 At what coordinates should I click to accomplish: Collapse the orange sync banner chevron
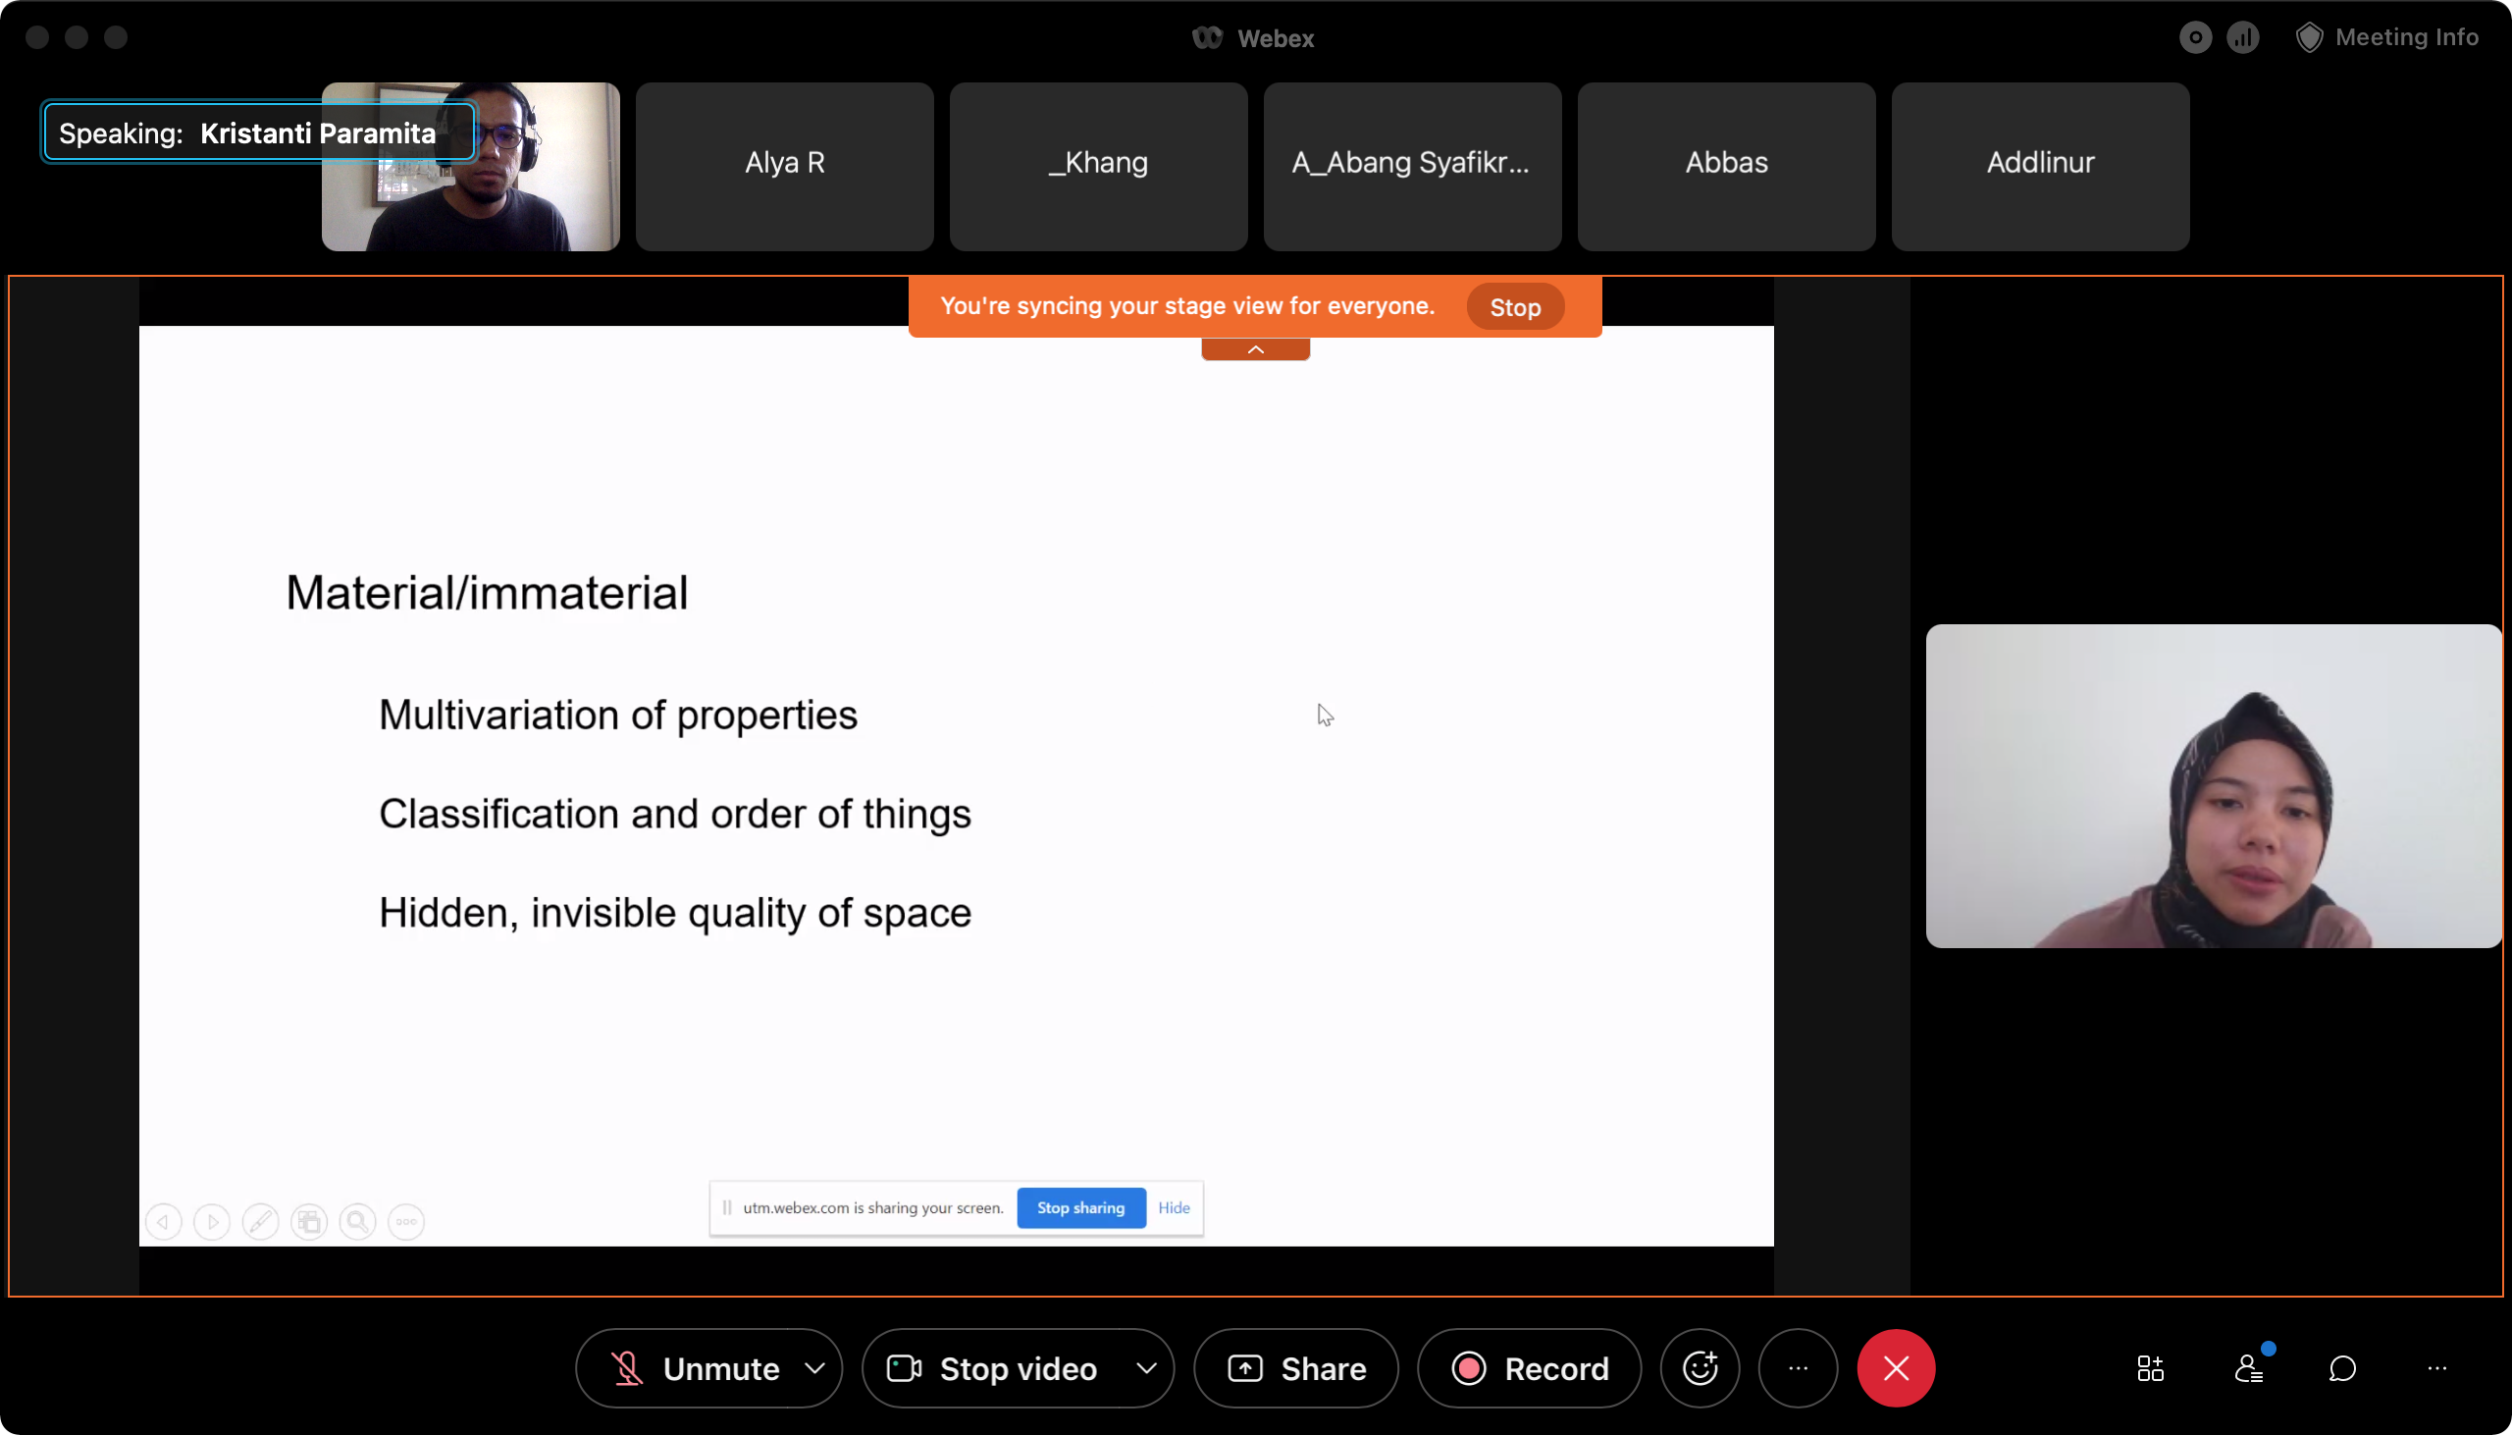(x=1255, y=349)
